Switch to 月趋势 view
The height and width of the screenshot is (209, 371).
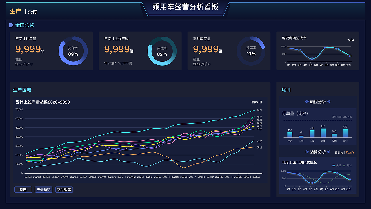pyautogui.click(x=350, y=152)
